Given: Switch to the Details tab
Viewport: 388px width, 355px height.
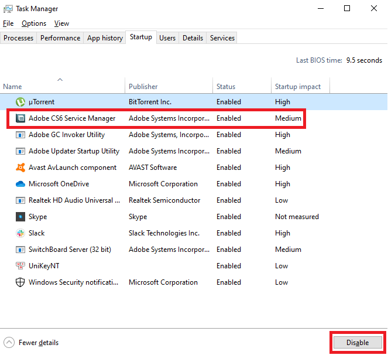Looking at the screenshot, I should 193,38.
